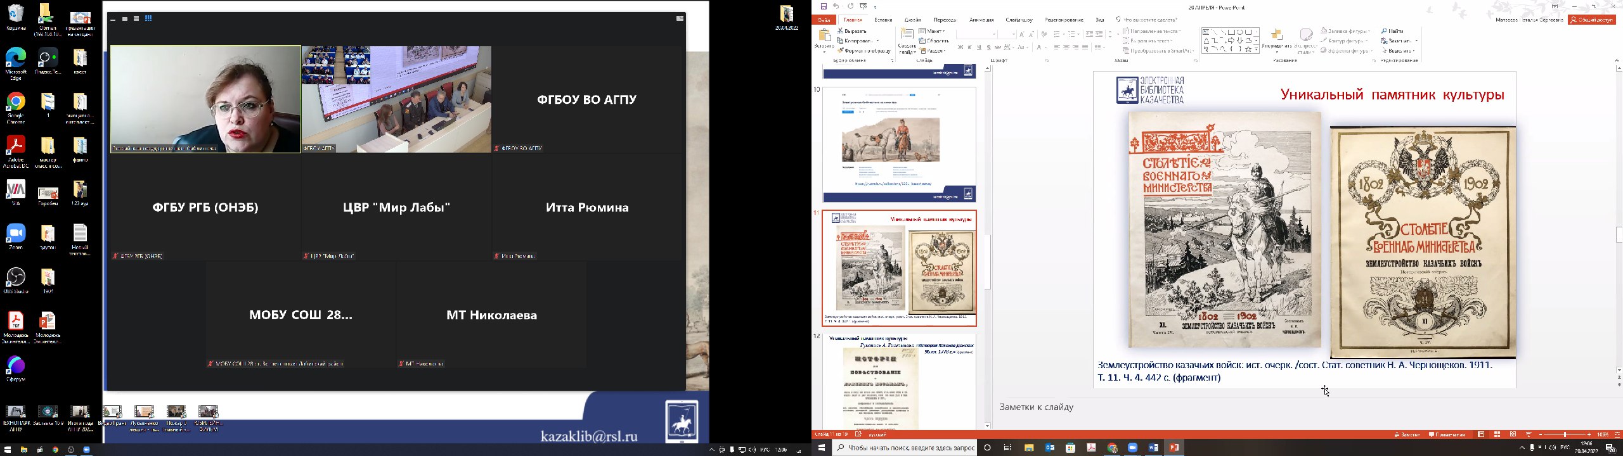The height and width of the screenshot is (456, 1623).
Task: Open the Макет layout dropdown
Action: coord(933,31)
